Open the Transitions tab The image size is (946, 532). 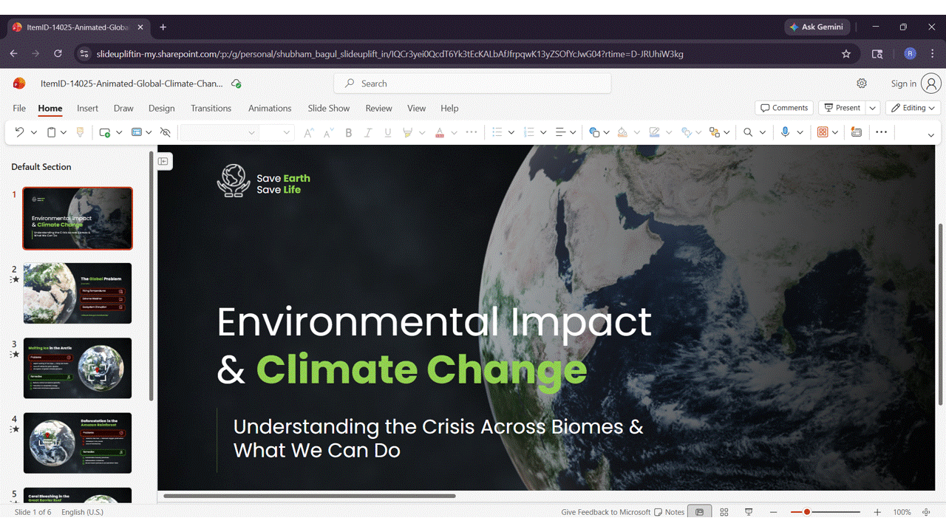[x=211, y=108]
